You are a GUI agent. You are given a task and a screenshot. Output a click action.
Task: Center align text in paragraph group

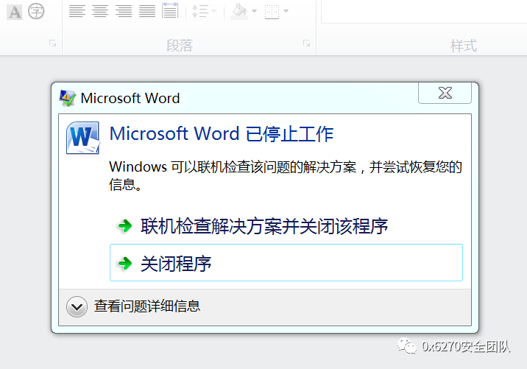[x=100, y=11]
